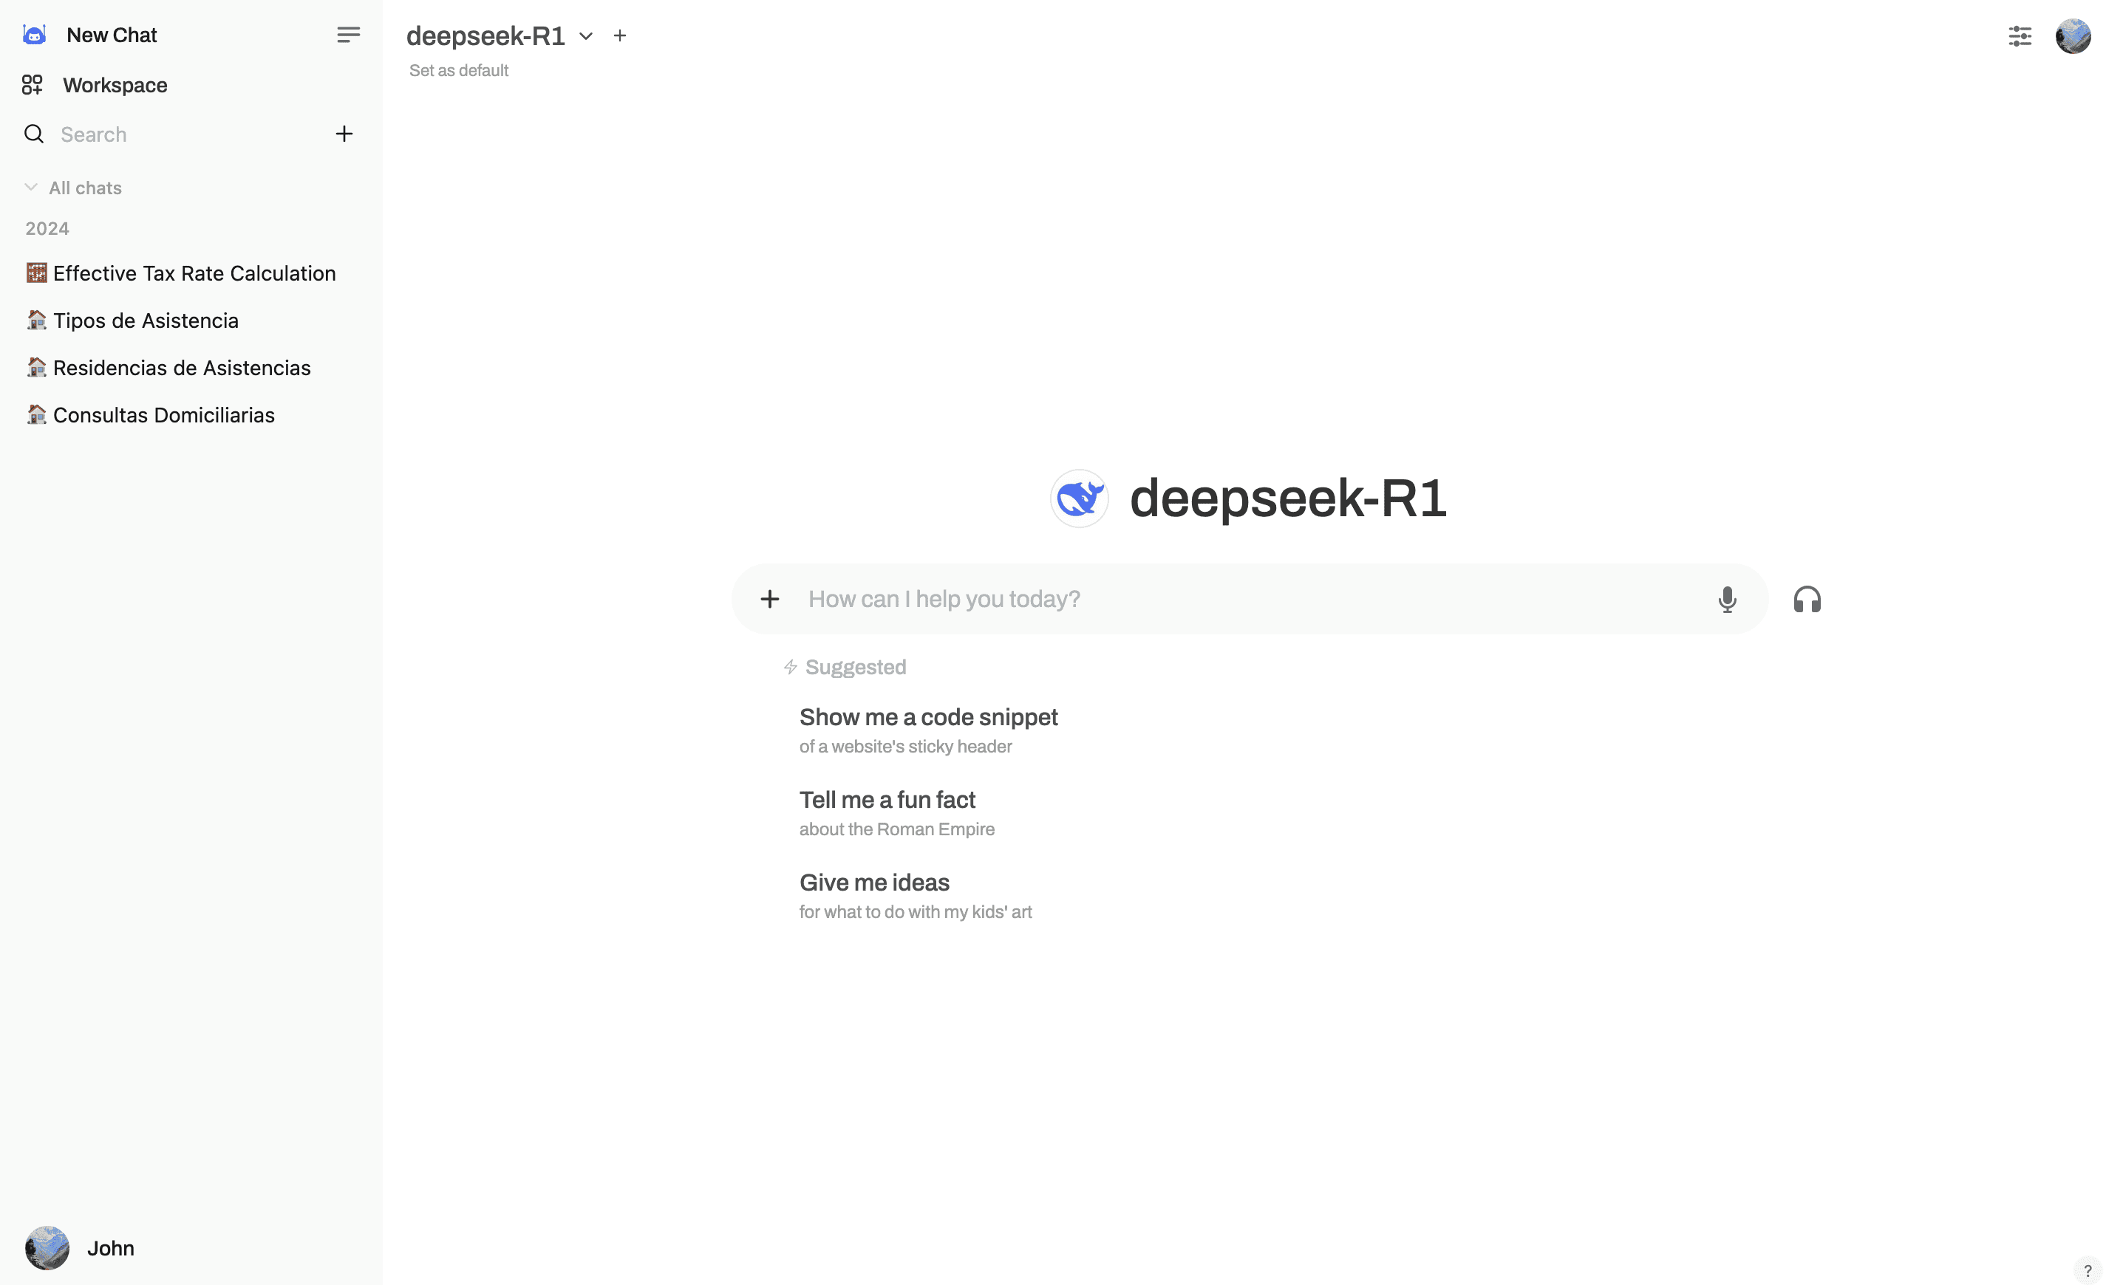Image resolution: width=2106 pixels, height=1285 pixels.
Task: Start call mode with the headphones icon
Action: [x=1807, y=599]
